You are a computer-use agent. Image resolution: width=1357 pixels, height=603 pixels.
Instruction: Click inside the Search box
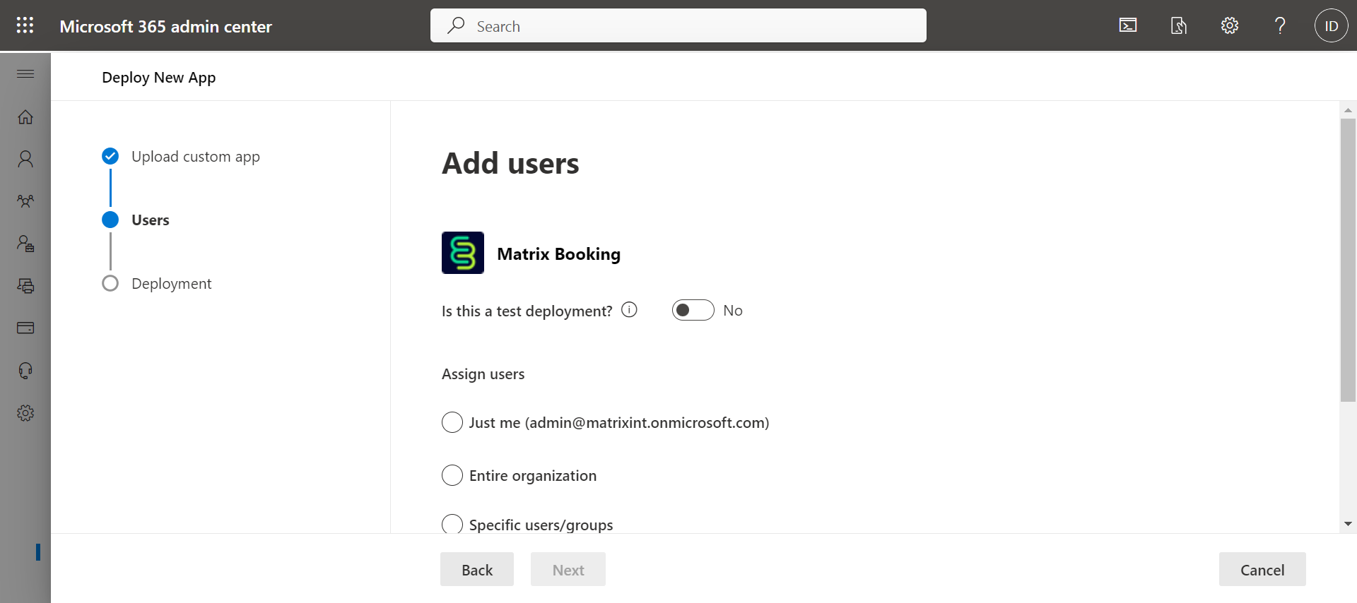coord(678,26)
